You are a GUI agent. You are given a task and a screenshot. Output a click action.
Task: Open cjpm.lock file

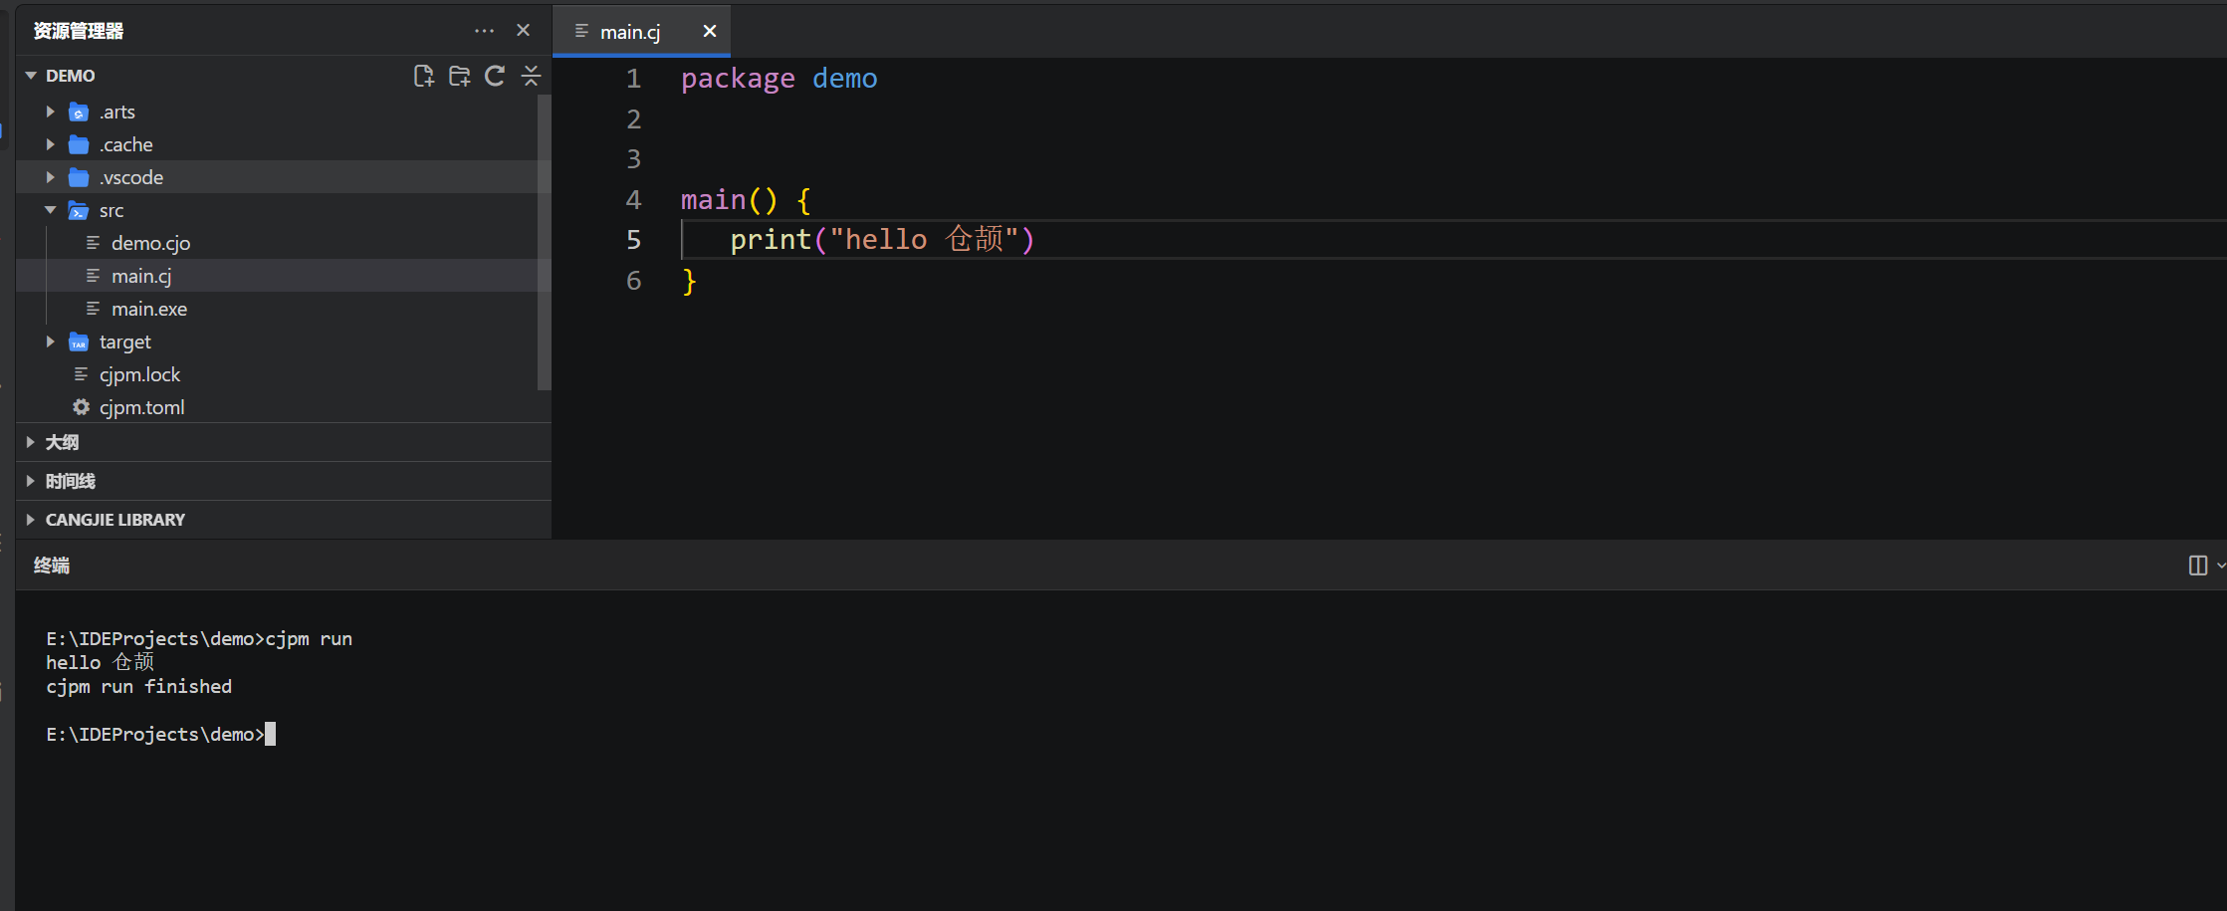point(283,374)
